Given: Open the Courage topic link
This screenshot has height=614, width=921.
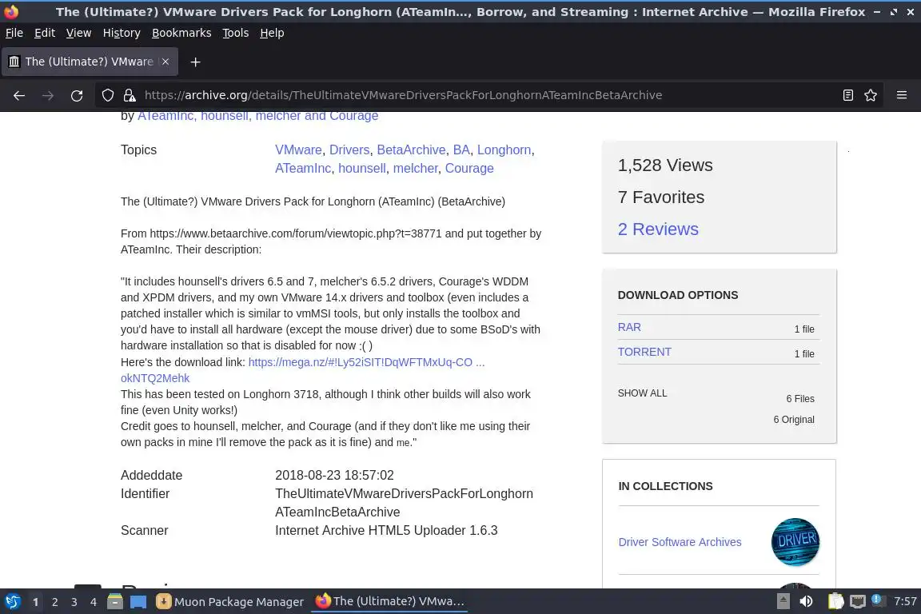Looking at the screenshot, I should click(x=469, y=168).
